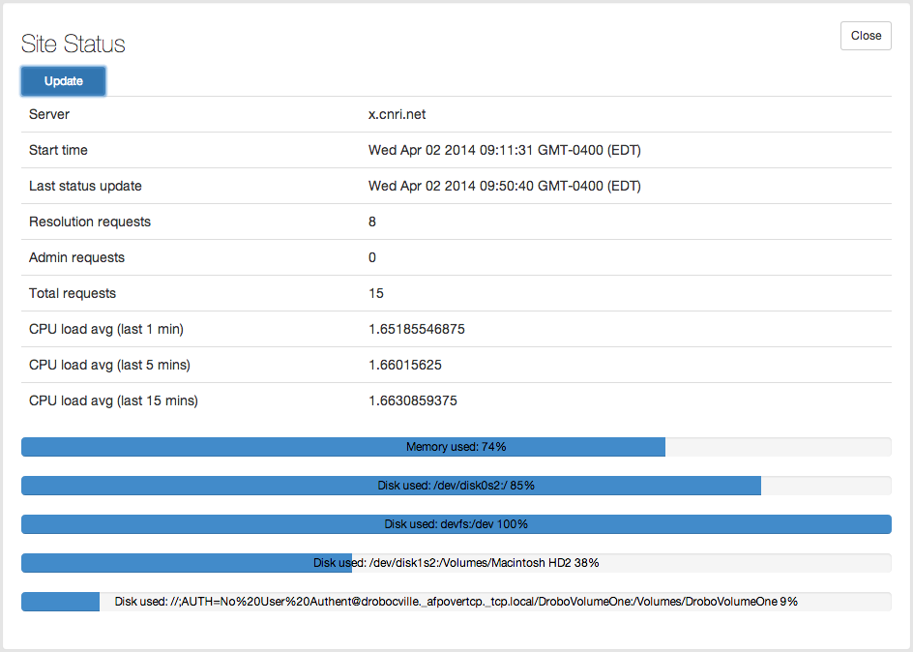This screenshot has height=652, width=913.
Task: Select the Resolution requests label
Action: click(90, 222)
